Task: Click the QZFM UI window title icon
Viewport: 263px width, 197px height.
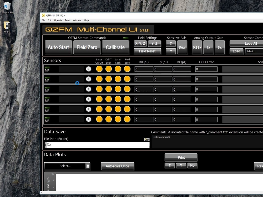Action: 44,15
